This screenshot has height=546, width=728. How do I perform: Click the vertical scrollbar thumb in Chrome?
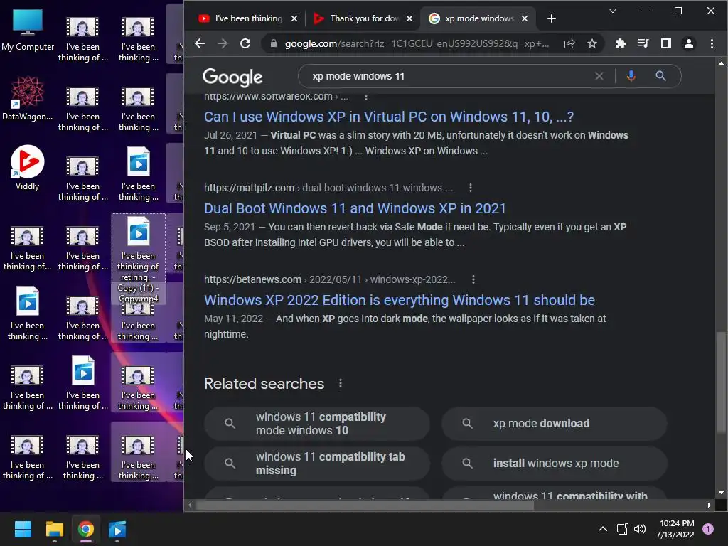(721, 383)
